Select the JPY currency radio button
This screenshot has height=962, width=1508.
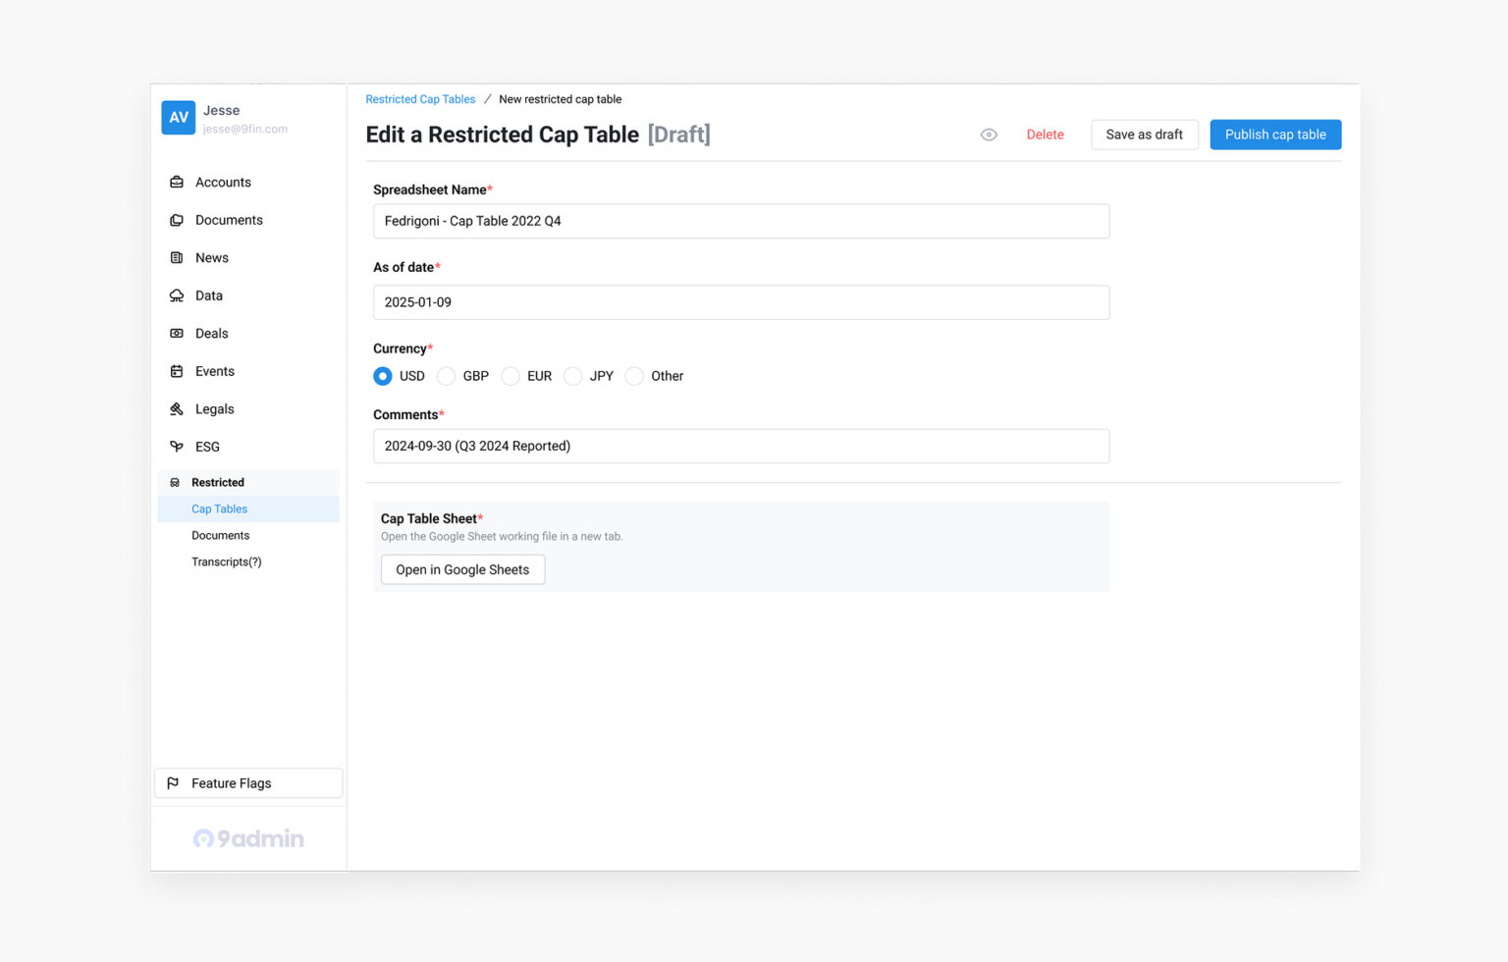tap(573, 376)
